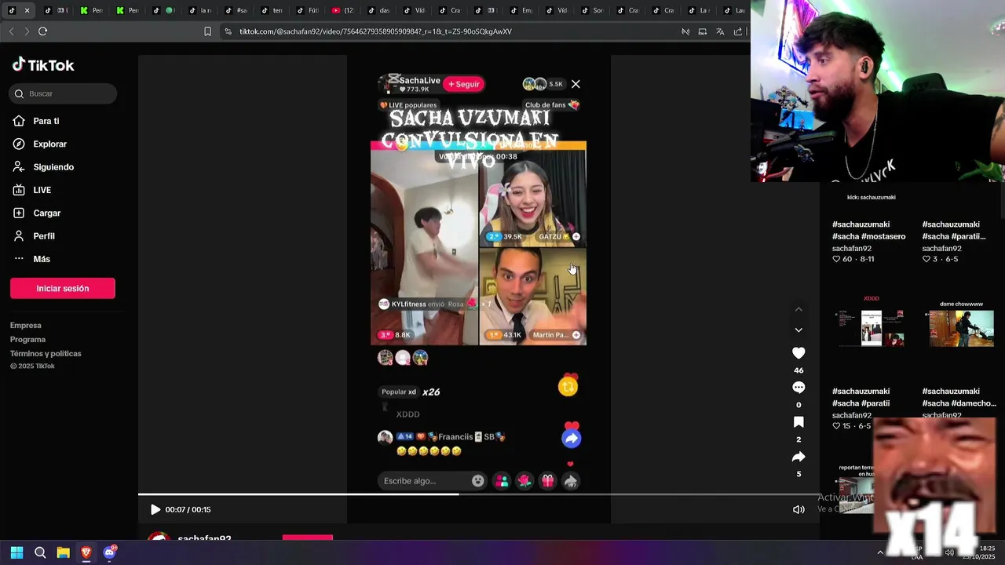This screenshot has width=1005, height=565.
Task: Go forward in browser history
Action: tap(27, 31)
